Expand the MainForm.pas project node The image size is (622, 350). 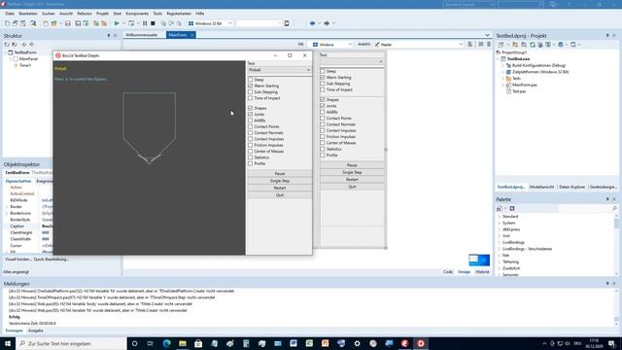[503, 85]
